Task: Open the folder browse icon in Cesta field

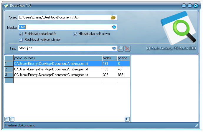Action: coord(113,18)
